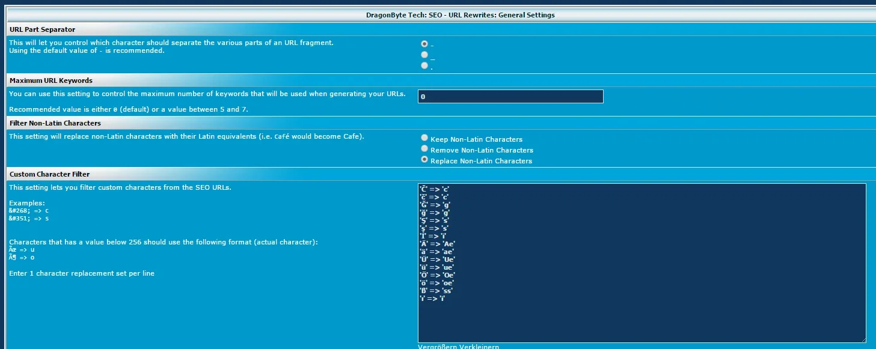Click the 'Ä' => 'Ae' line
Screen dimensions: 876x349
[436, 243]
